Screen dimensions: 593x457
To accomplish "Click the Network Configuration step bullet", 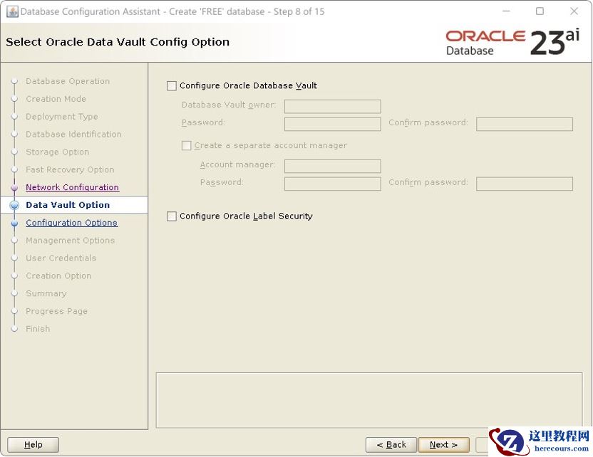I will [14, 187].
